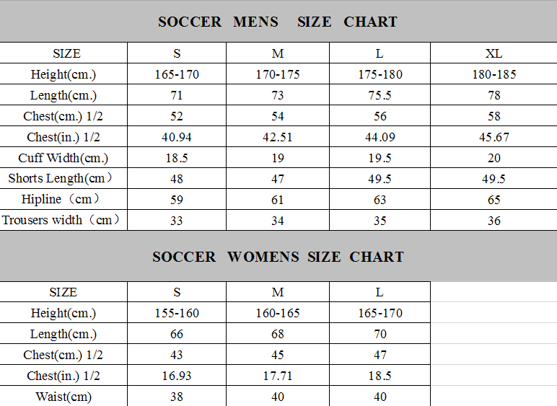Image resolution: width=557 pixels, height=406 pixels.
Task: Click the 40.94 chest inches value
Action: [x=177, y=137]
